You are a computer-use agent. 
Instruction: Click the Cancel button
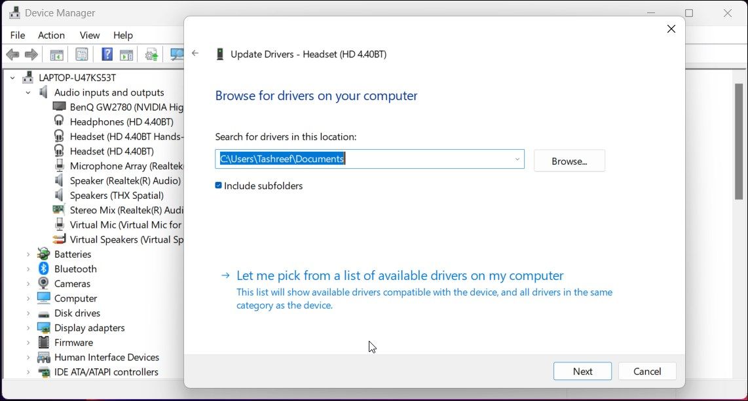[647, 372]
